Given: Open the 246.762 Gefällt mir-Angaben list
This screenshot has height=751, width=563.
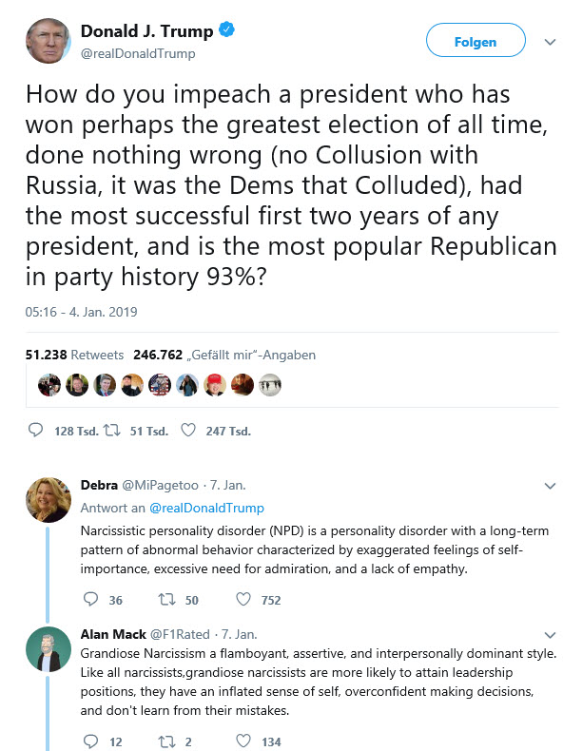Looking at the screenshot, I should (224, 355).
